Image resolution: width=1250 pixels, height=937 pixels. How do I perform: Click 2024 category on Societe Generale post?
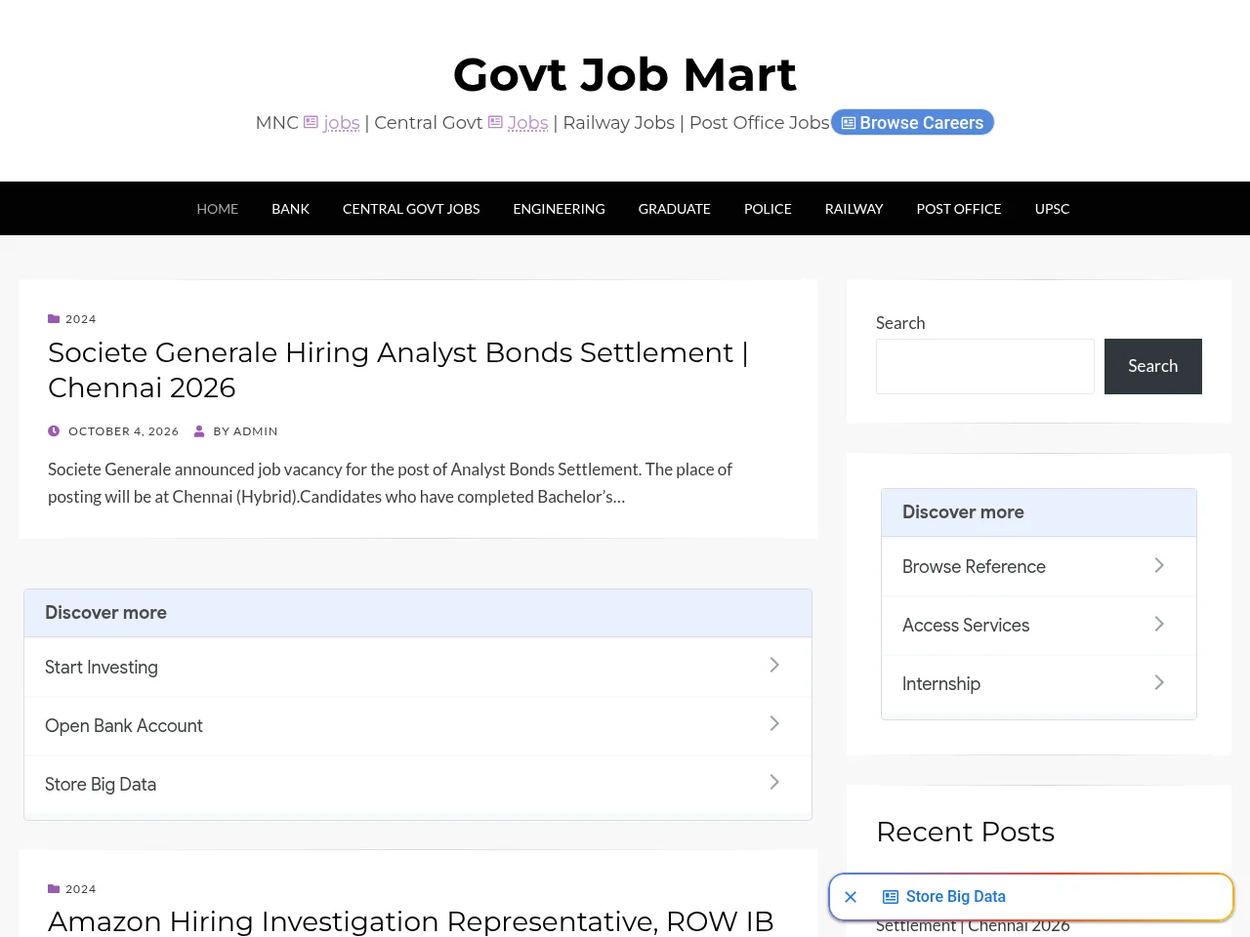[x=81, y=319]
